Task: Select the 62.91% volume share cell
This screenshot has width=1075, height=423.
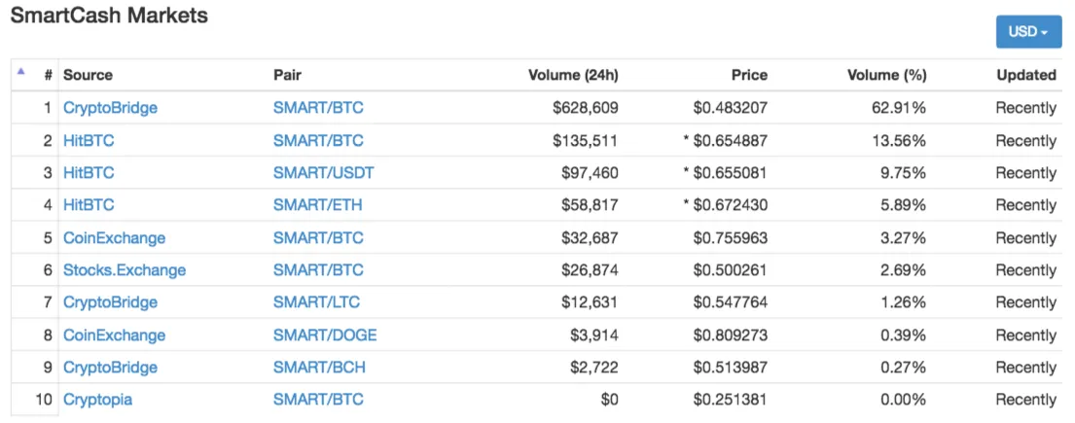Action: (899, 108)
